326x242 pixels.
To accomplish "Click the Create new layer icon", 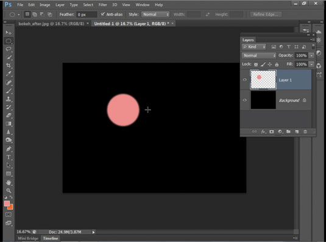I will (297, 132).
